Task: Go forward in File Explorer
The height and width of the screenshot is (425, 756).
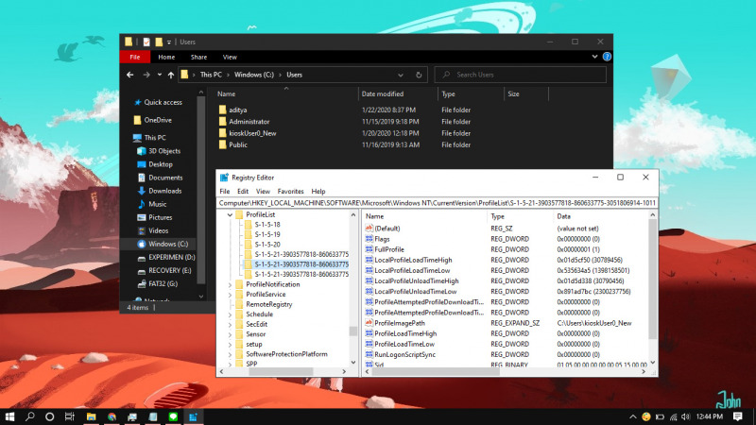Action: pyautogui.click(x=146, y=75)
